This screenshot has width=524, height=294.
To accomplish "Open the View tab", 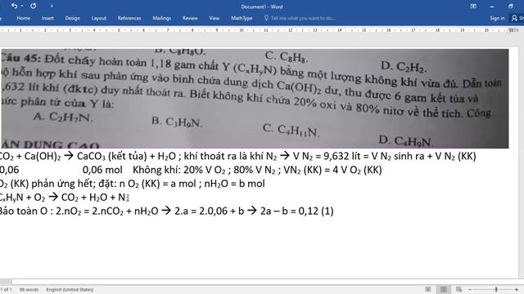I will (215, 18).
